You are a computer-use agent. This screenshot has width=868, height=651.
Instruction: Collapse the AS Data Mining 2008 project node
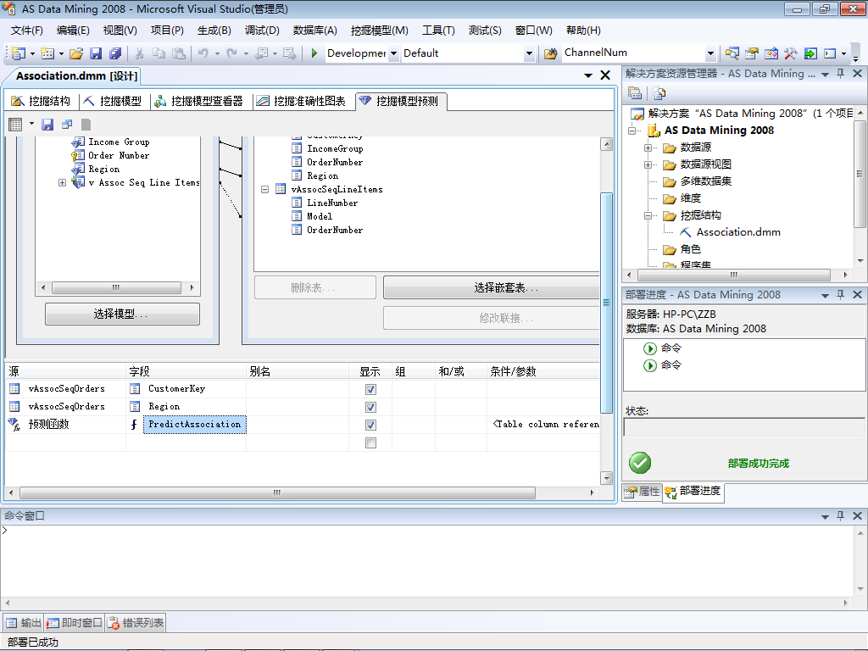click(x=632, y=131)
